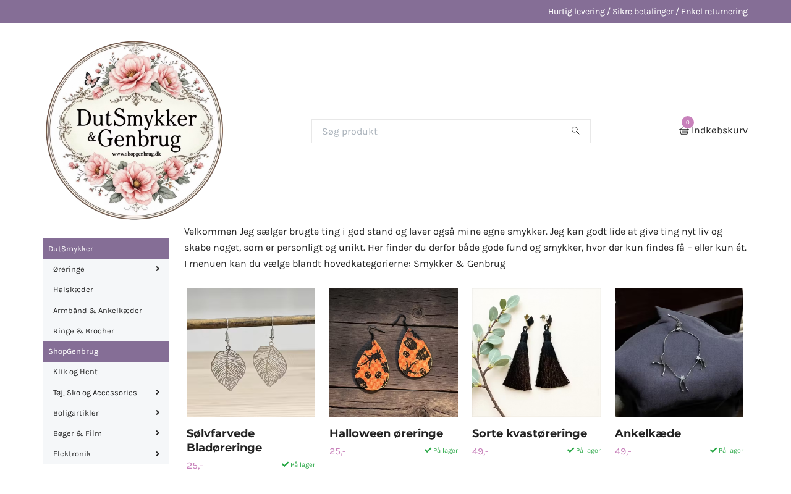The width and height of the screenshot is (791, 494).
Task: Click the DutSmykker section header
Action: (x=106, y=249)
